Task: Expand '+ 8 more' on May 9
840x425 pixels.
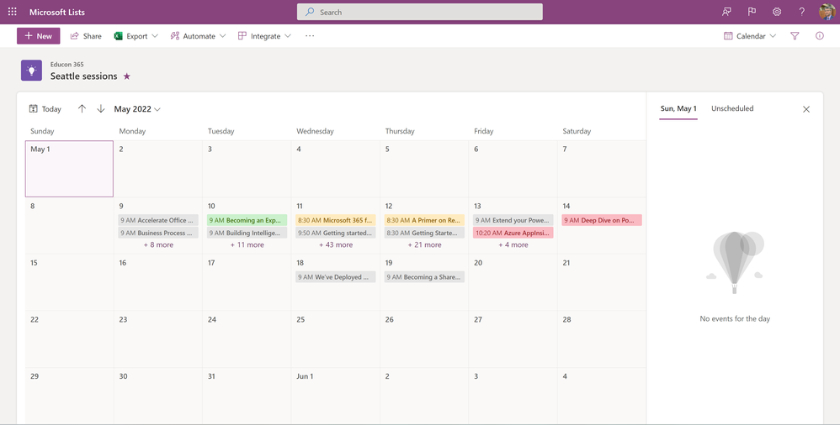Action: pyautogui.click(x=158, y=245)
